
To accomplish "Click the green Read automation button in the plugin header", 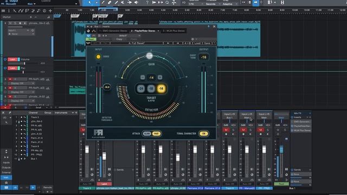I will click(91, 39).
